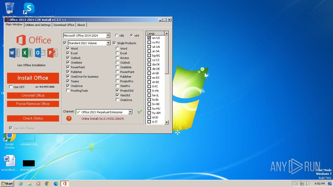Check the de-DE language box
The image size is (333, 187).
pyautogui.click(x=149, y=69)
